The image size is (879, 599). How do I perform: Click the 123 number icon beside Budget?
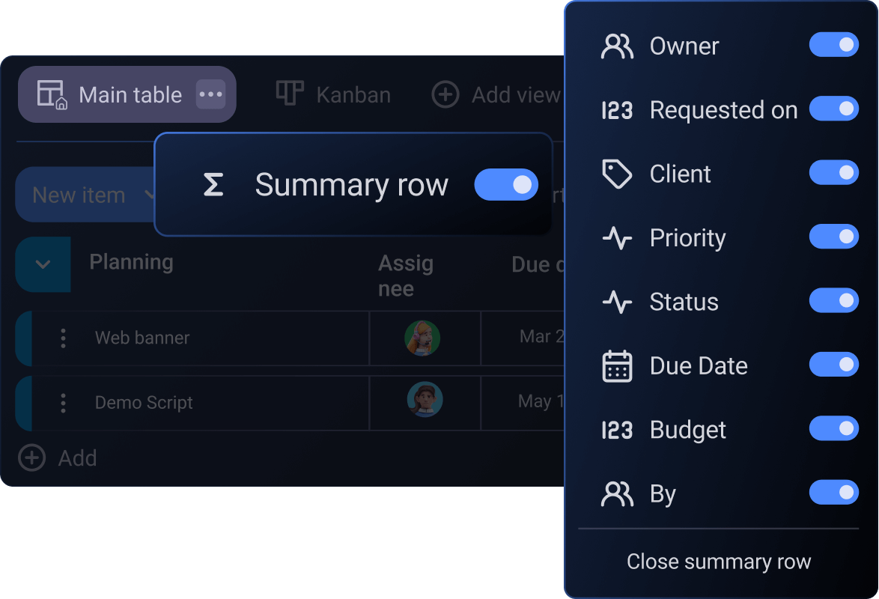tap(617, 431)
